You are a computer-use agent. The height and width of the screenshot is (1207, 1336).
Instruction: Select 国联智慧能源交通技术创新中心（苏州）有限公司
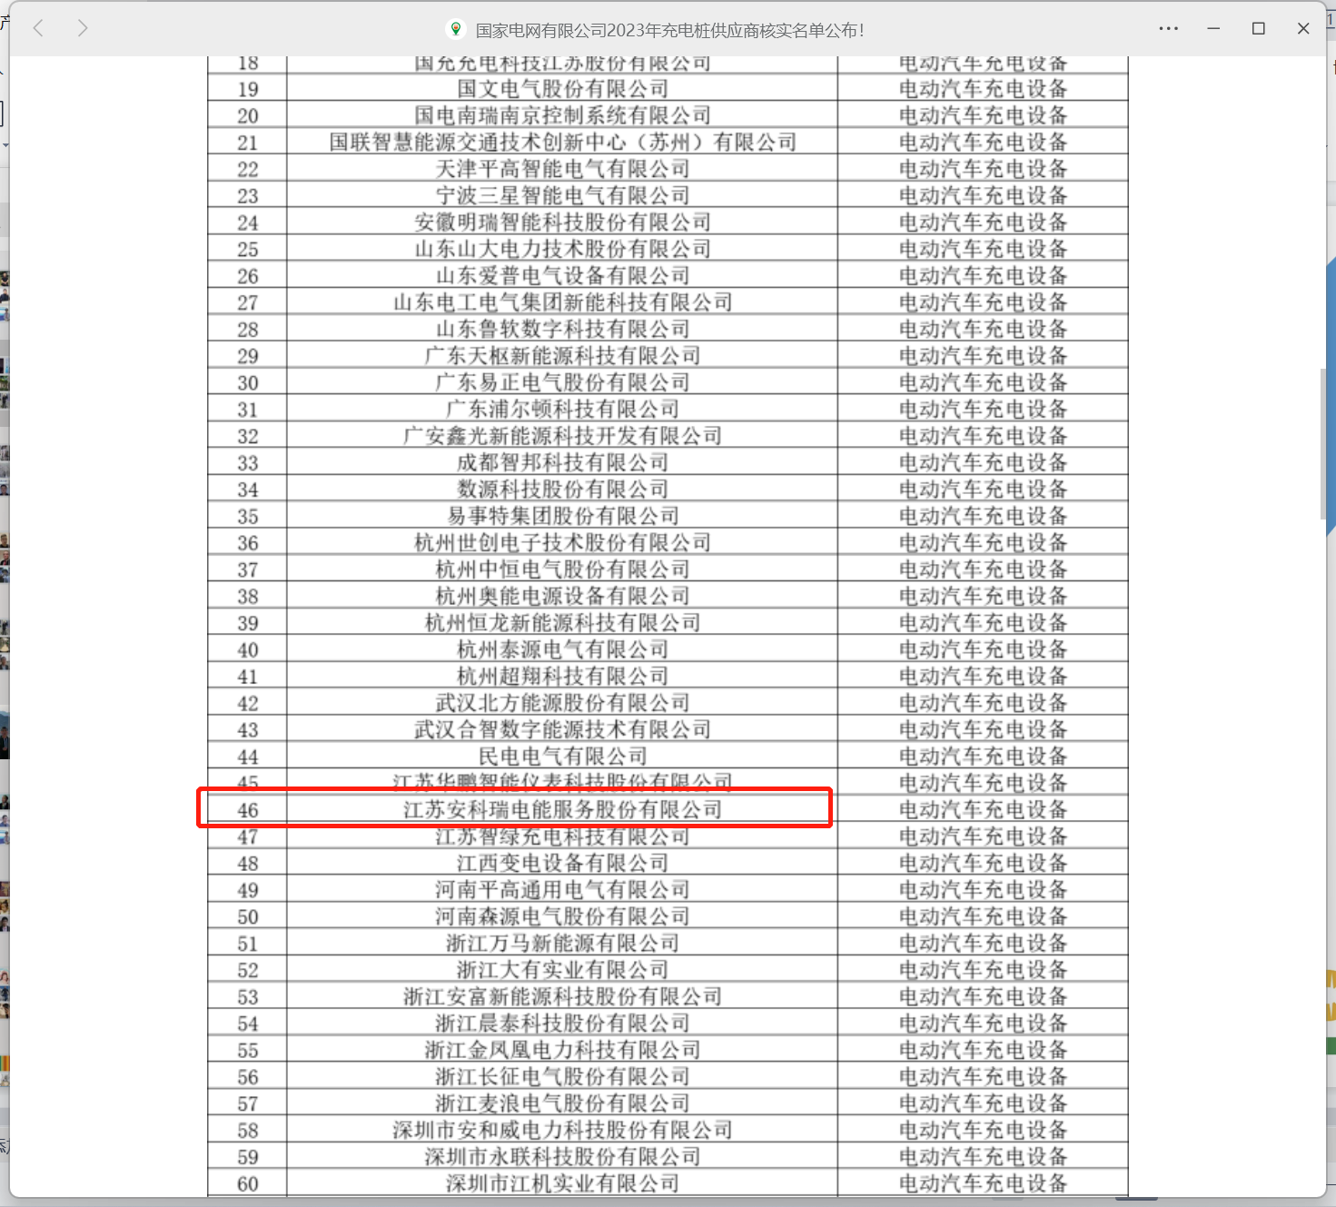(563, 143)
